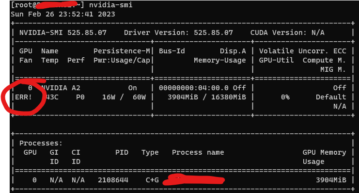This screenshot has width=359, height=193.
Task: Click the 'Type' column header
Action: click(x=150, y=152)
